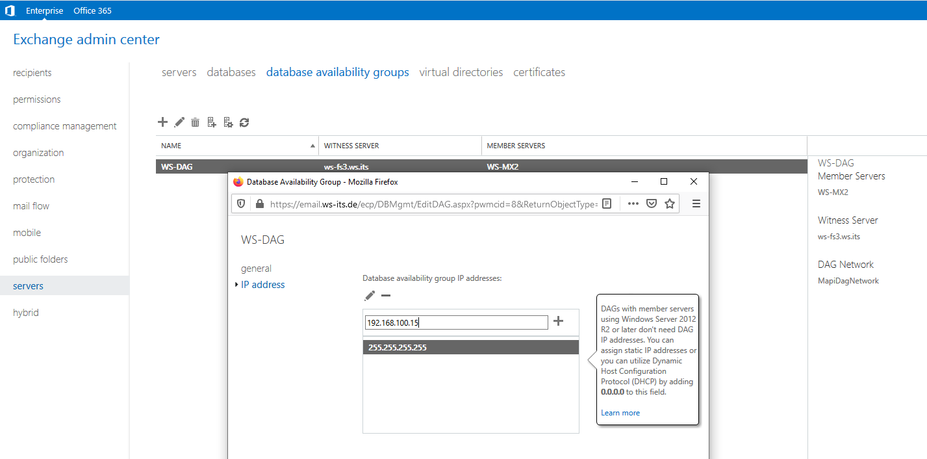Open the manage DAG membership icon
Screen dimensions: 927x459
(211, 122)
